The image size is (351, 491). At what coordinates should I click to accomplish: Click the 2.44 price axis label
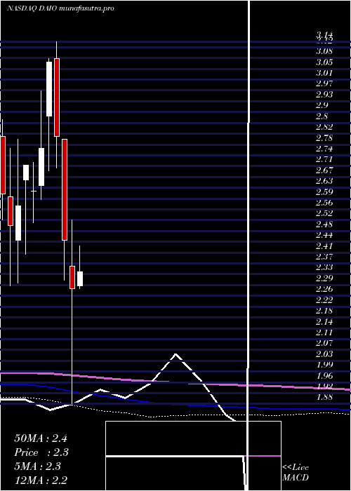tap(324, 235)
